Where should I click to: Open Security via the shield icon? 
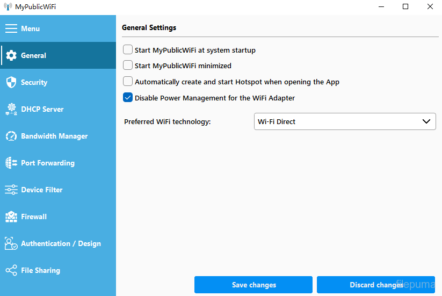[x=11, y=82]
